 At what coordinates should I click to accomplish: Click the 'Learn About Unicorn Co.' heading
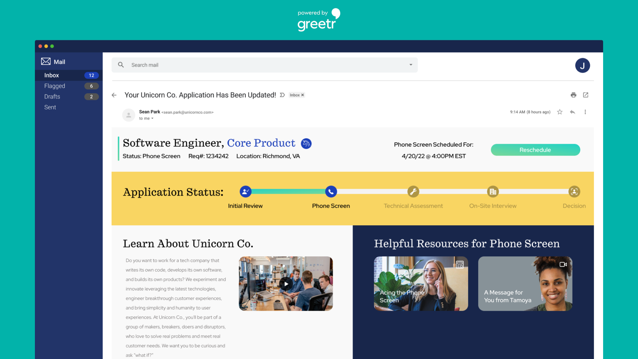coord(188,244)
